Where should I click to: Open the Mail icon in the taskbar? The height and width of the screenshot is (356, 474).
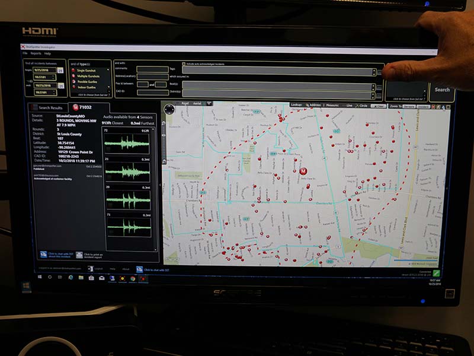coord(101,278)
